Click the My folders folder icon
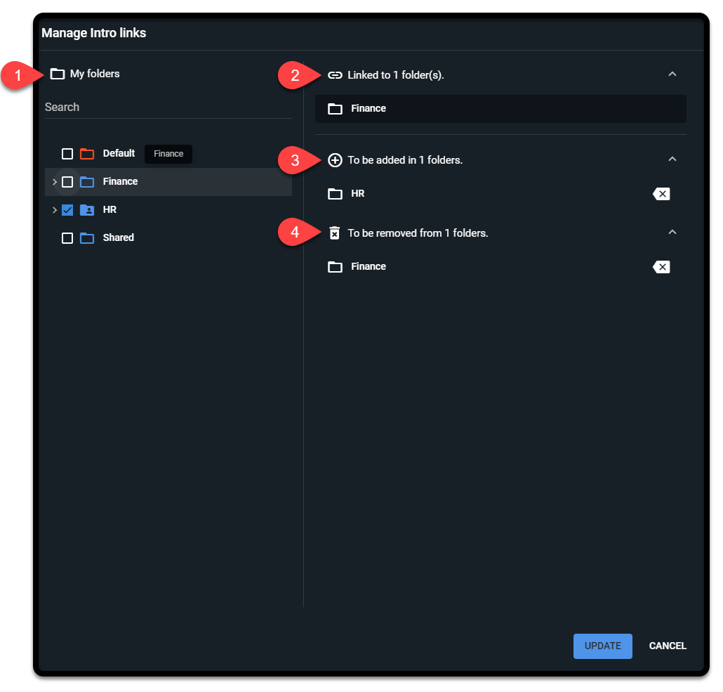The image size is (723, 692). coord(58,74)
